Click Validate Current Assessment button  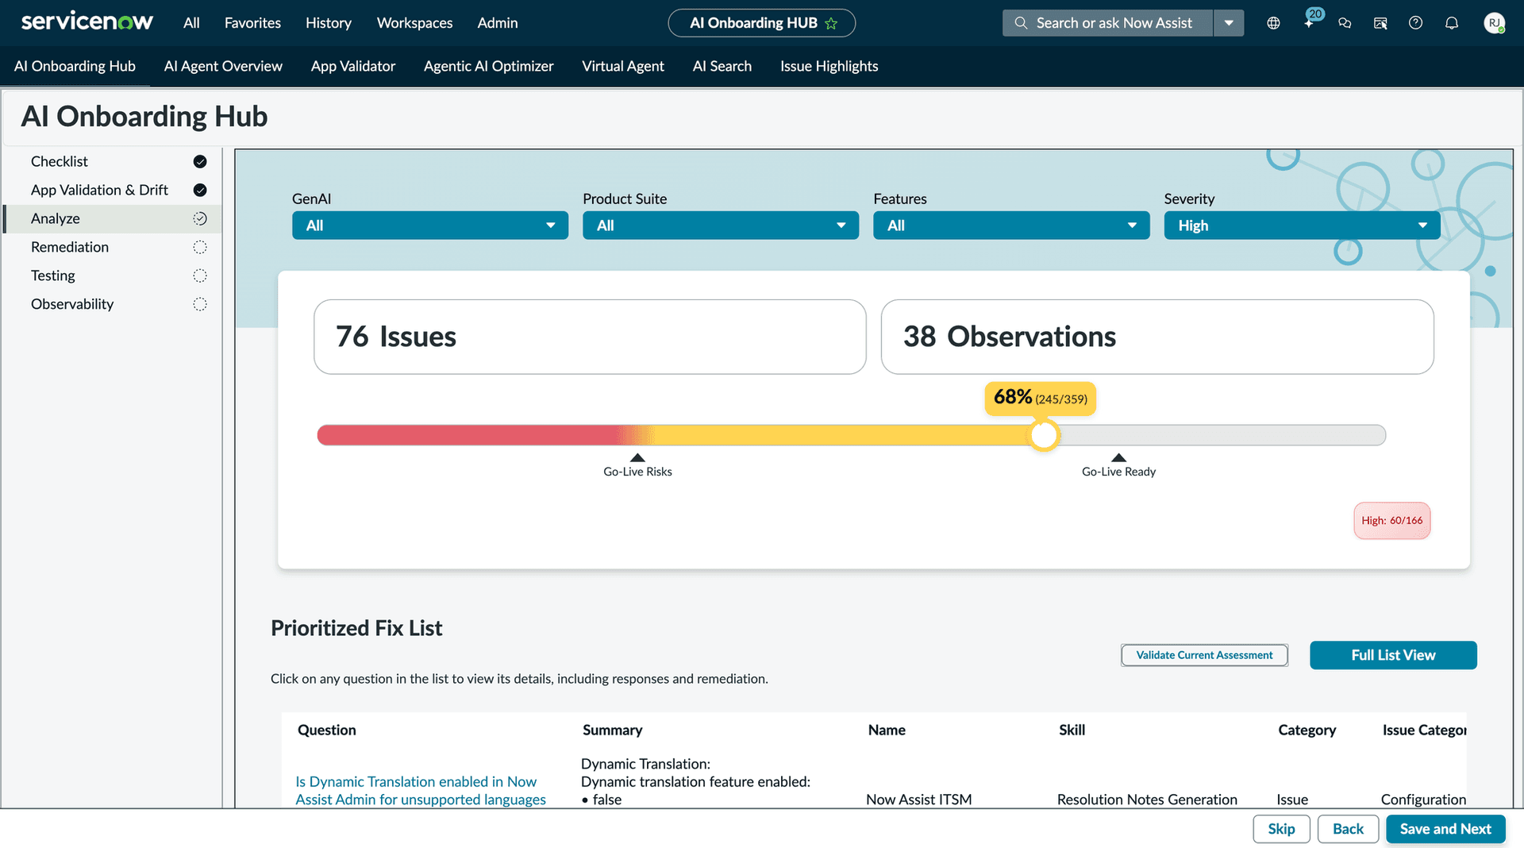point(1204,655)
